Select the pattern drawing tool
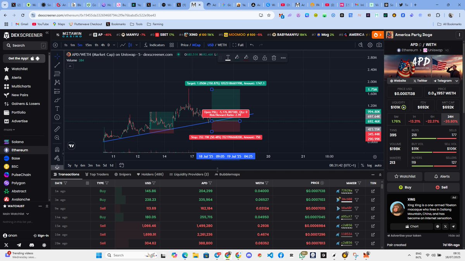Screen dimensions: 465x261 (57, 82)
